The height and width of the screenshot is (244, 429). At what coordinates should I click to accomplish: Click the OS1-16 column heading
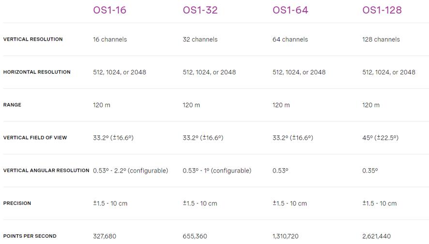(x=109, y=10)
